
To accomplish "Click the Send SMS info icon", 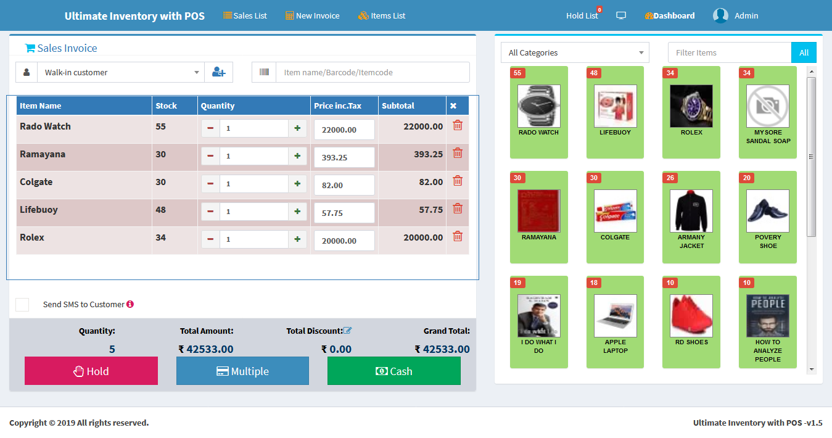I will click(x=130, y=304).
